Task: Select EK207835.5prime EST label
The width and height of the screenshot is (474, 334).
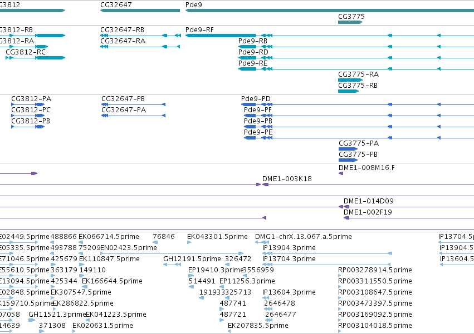Action: tap(258, 326)
